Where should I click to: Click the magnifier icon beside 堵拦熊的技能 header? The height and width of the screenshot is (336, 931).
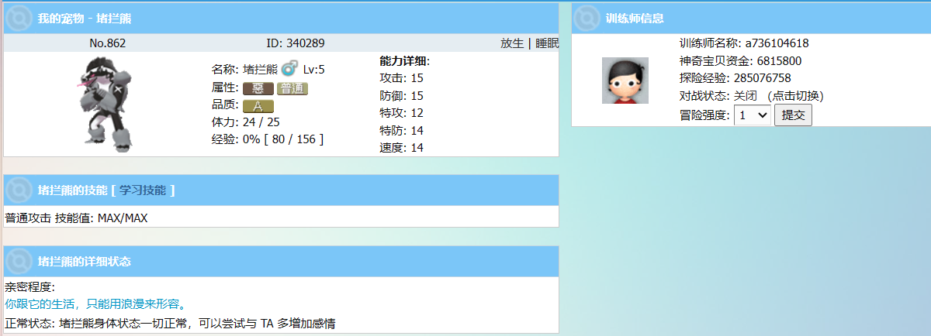point(19,190)
